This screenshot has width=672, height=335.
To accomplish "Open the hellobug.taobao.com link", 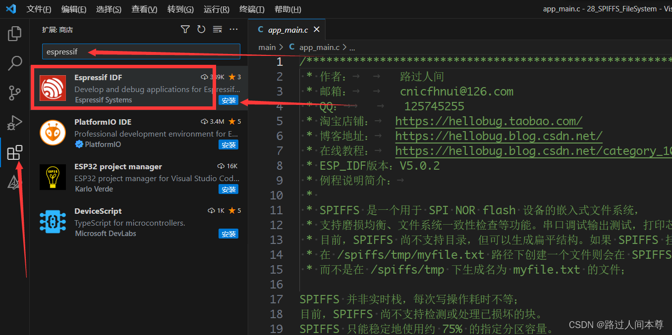I will click(489, 121).
